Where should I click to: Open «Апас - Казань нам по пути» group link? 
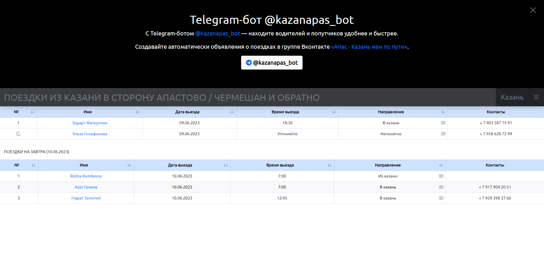point(369,47)
